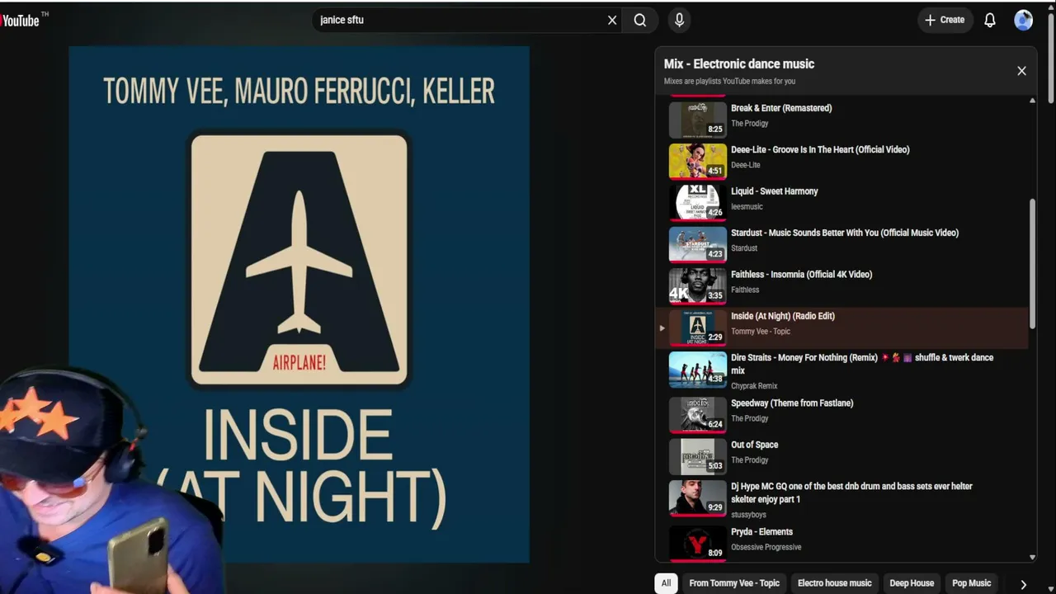Viewport: 1056px width, 594px height.
Task: Select 'Out of Space' title
Action: tap(755, 445)
